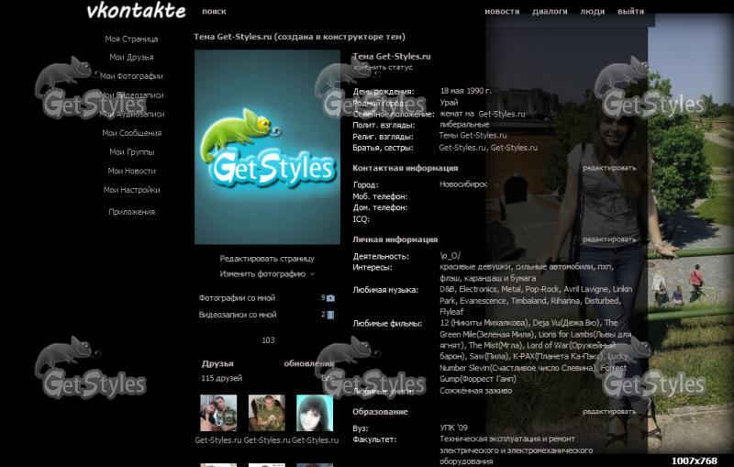
Task: Open Мои Сообщения in sidebar
Action: [131, 133]
